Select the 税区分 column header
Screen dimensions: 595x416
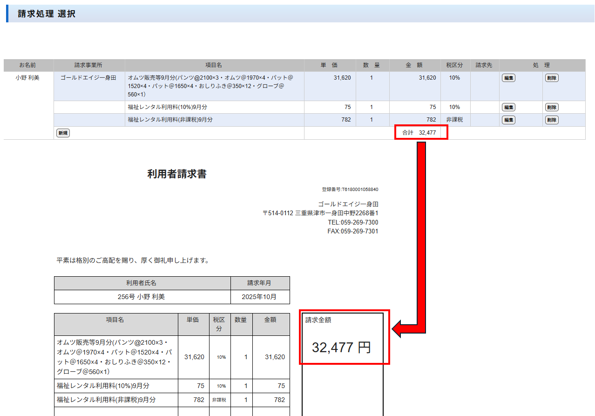455,65
